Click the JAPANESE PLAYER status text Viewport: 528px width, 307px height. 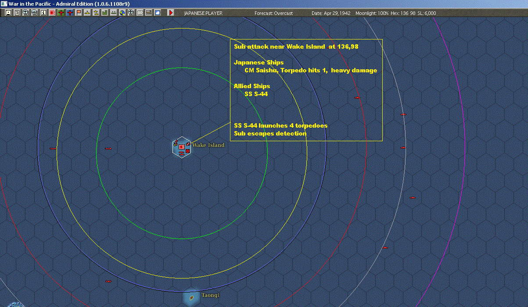point(203,13)
